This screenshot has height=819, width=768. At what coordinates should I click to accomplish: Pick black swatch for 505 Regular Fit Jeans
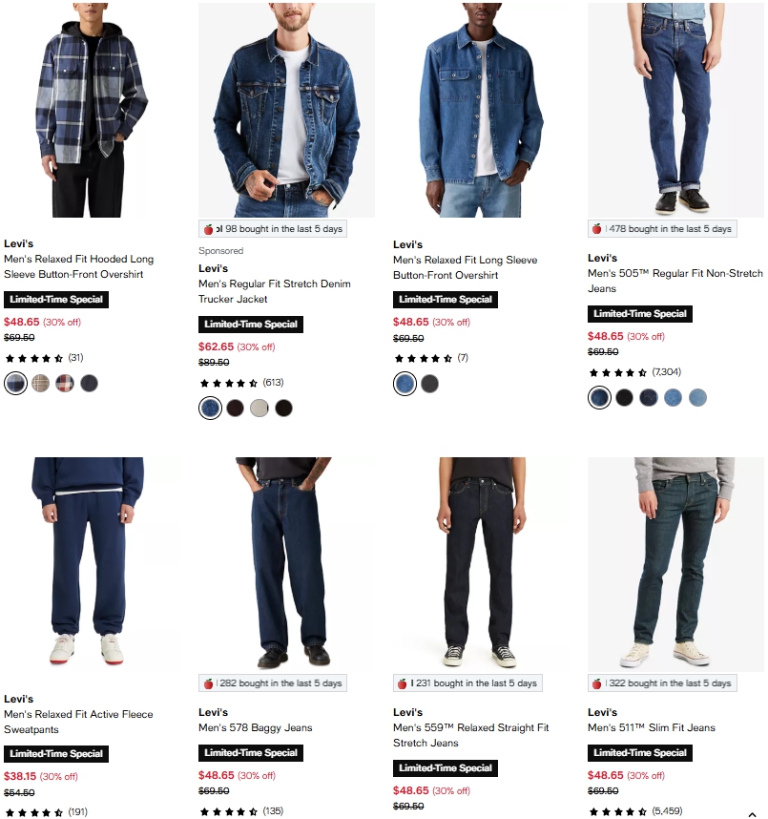624,397
